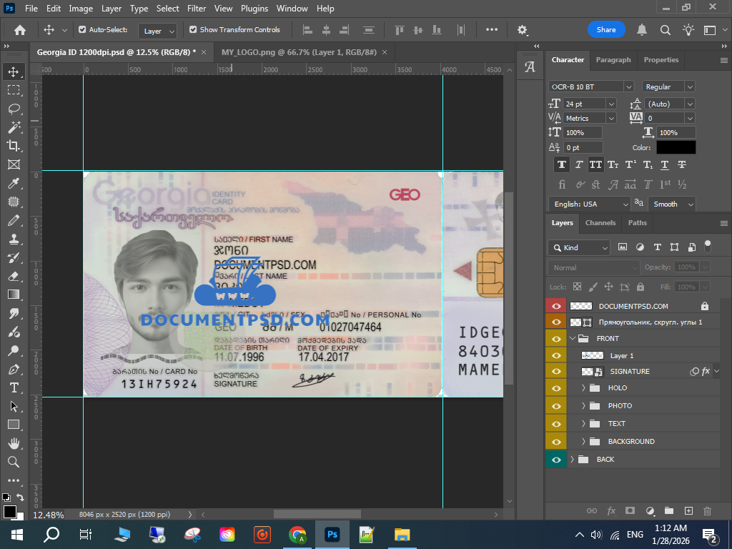Toggle the Auto-Select checkbox
732x549 pixels.
click(82, 30)
